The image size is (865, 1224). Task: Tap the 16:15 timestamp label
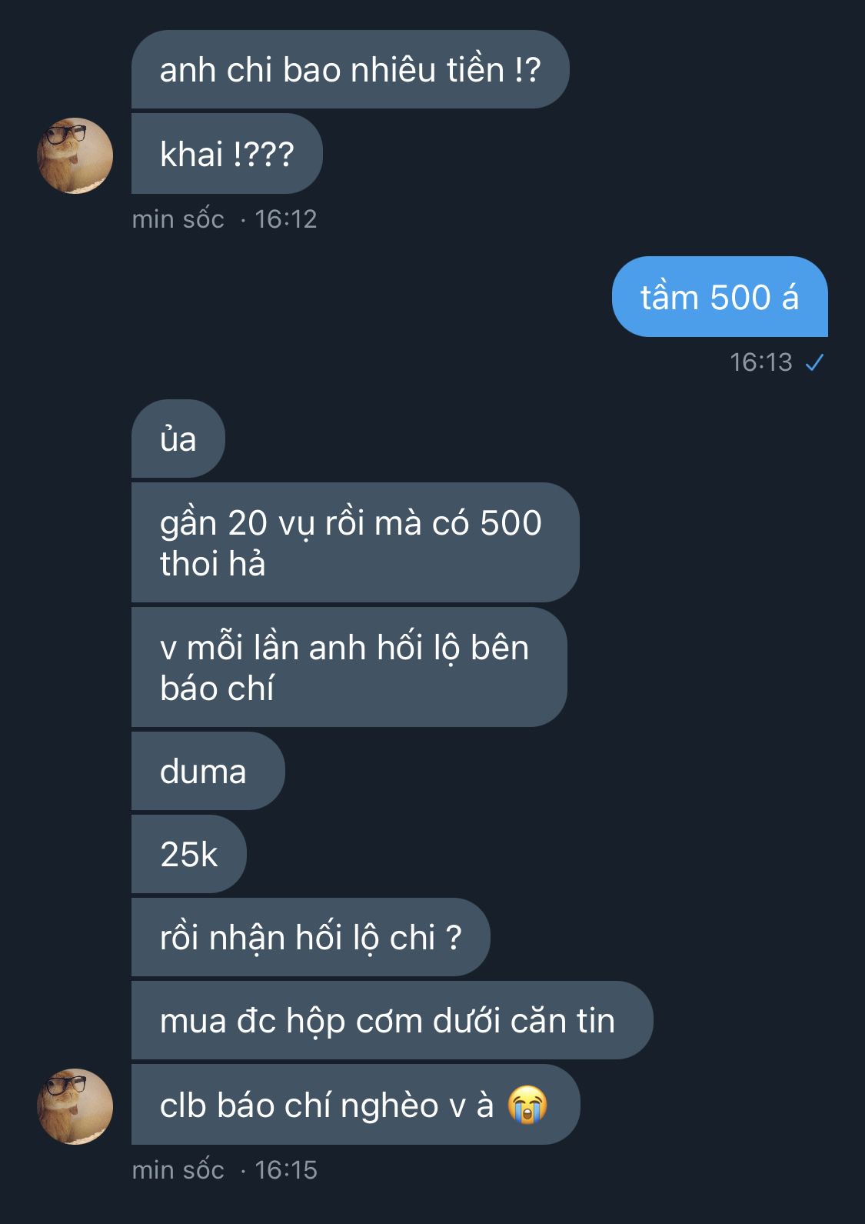click(x=286, y=1170)
